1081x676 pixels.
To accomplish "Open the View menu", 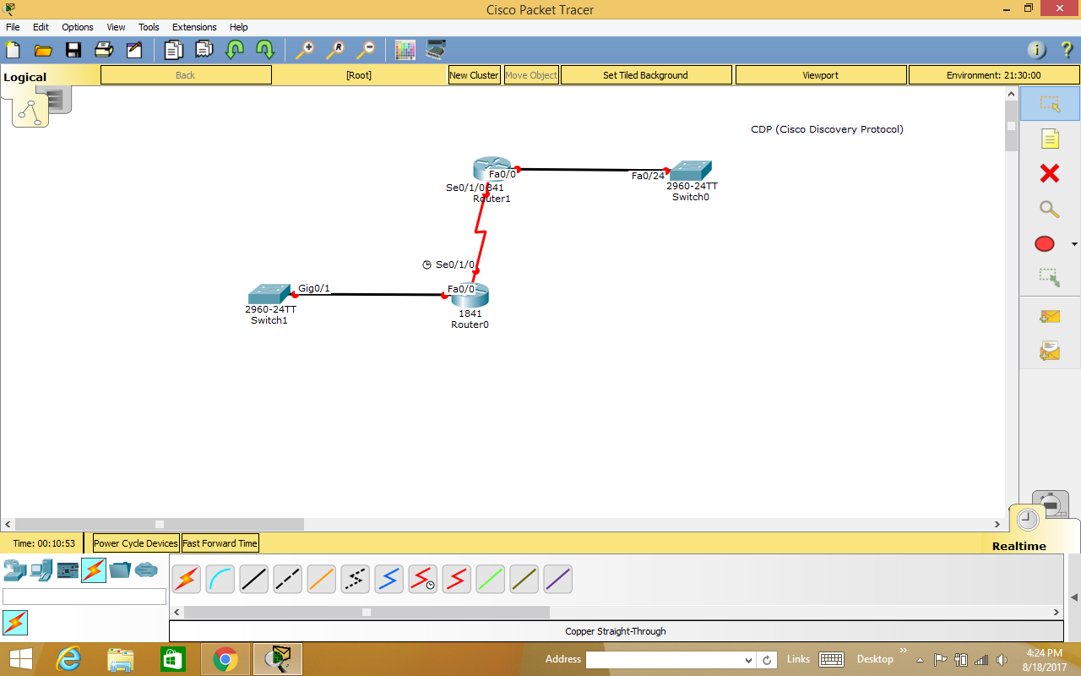I will pos(116,27).
